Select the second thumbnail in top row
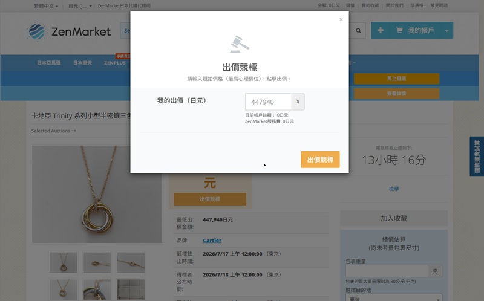Image resolution: width=484 pixels, height=301 pixels. pos(97,262)
